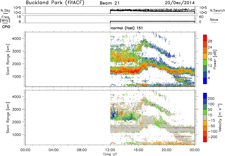The image size is (225, 156).
Task: Pick the Velocity colorbar segment between -50 and -100
Action: point(205,128)
